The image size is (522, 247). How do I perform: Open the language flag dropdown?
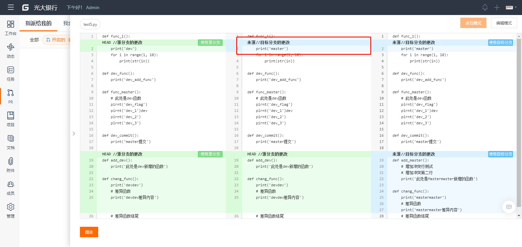[x=511, y=8]
